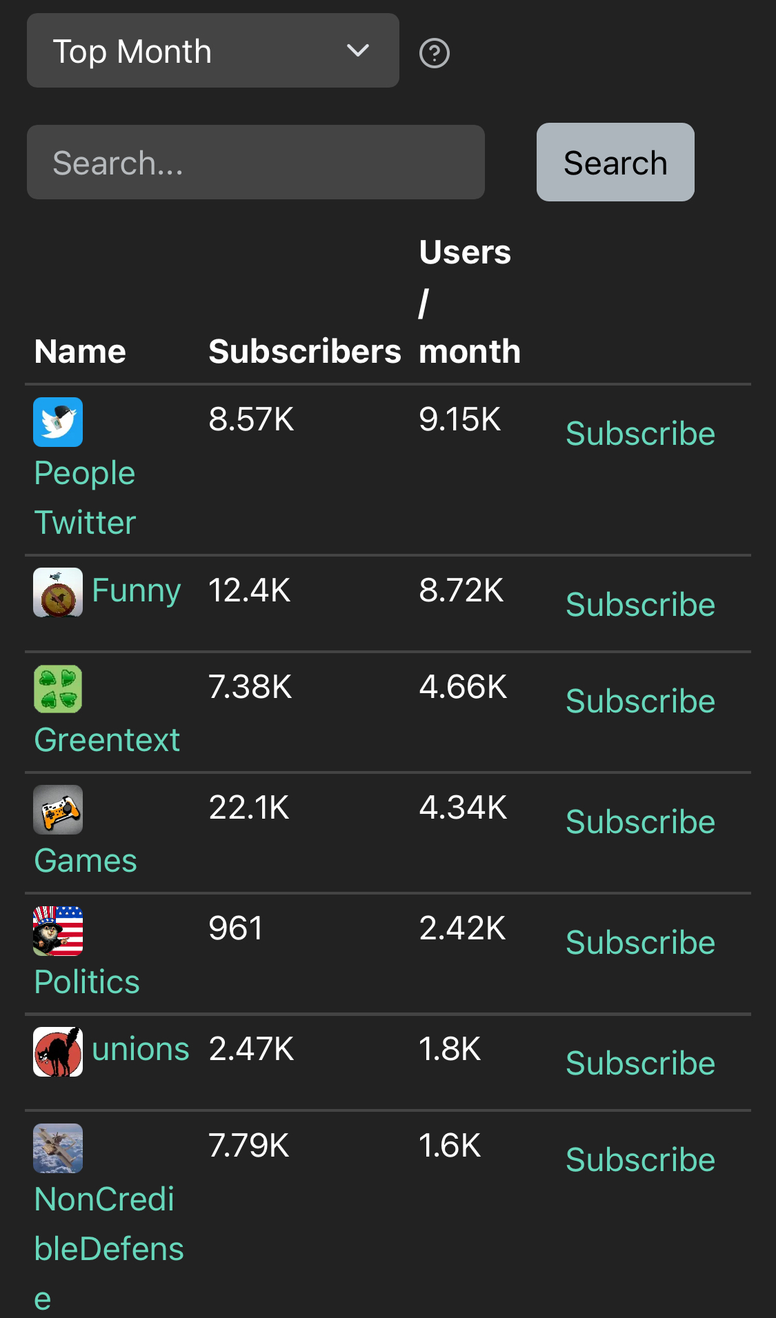Click the unions black cat icon

coord(58,1052)
